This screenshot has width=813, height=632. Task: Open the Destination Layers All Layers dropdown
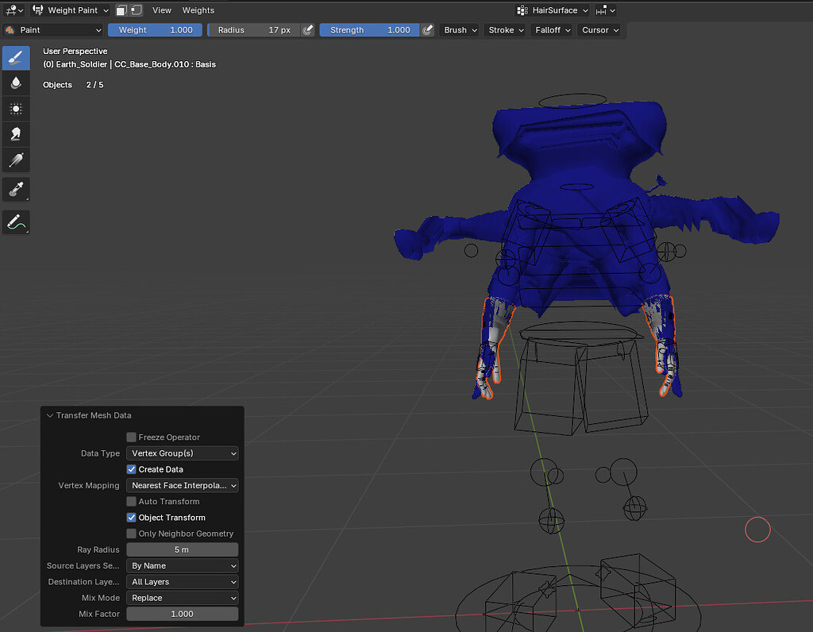[183, 582]
